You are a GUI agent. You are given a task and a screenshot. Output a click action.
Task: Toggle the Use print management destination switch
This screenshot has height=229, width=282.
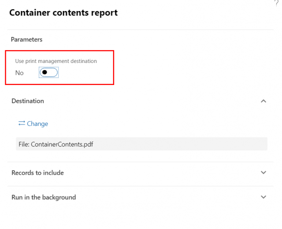[49, 72]
